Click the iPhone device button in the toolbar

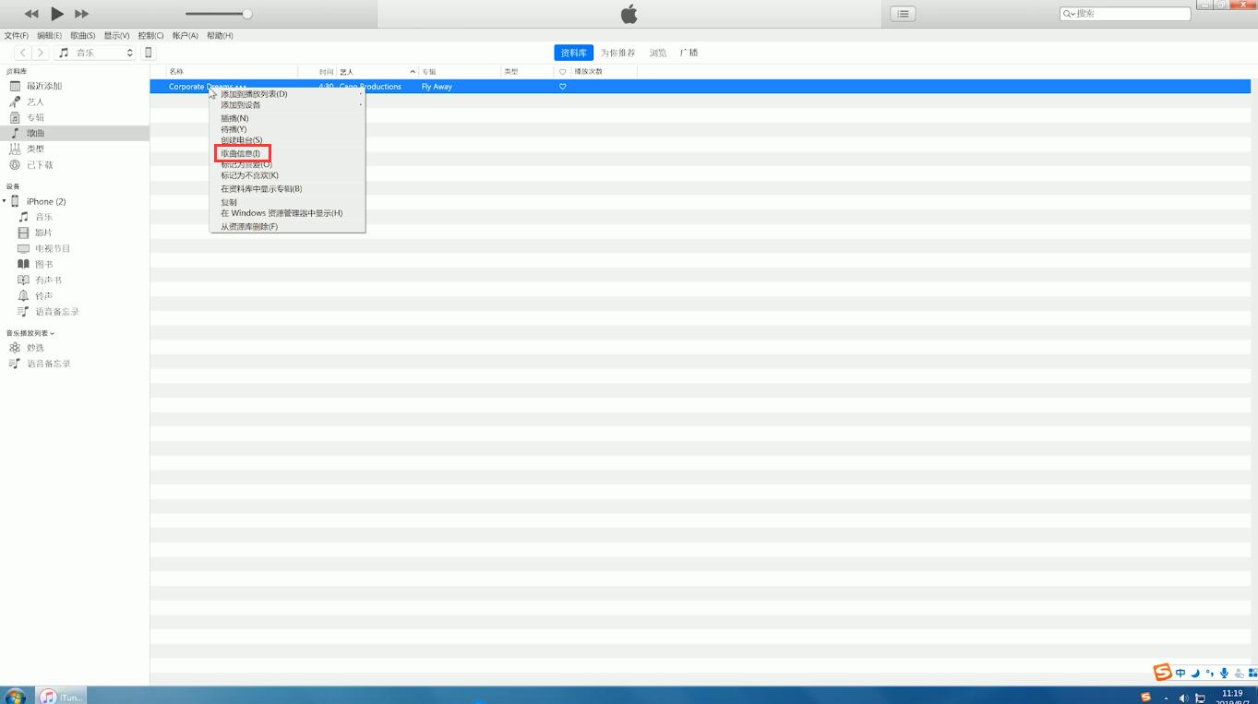[148, 53]
